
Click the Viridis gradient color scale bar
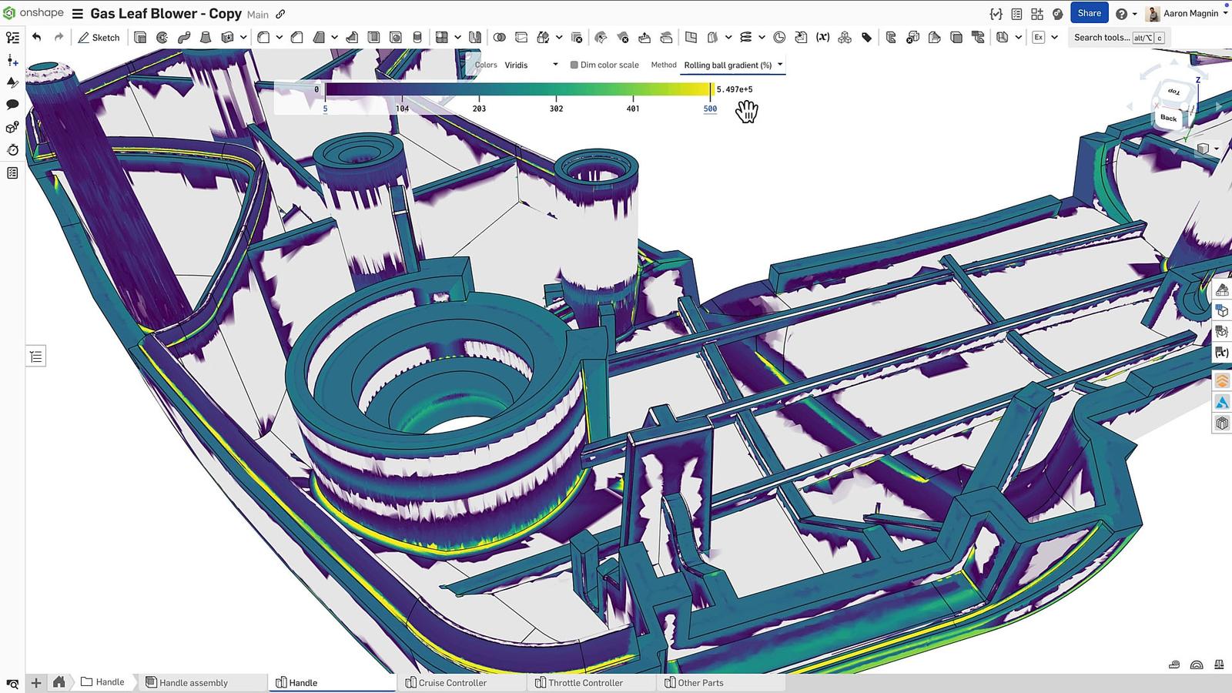[x=516, y=89]
